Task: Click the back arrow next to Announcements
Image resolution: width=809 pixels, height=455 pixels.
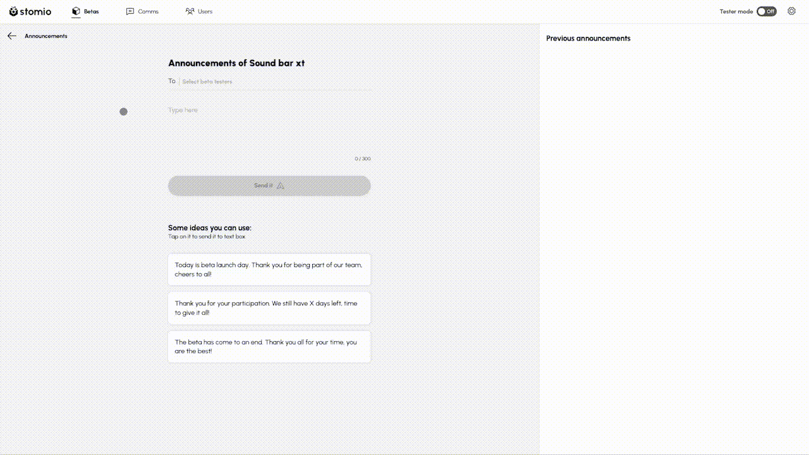Action: tap(11, 35)
